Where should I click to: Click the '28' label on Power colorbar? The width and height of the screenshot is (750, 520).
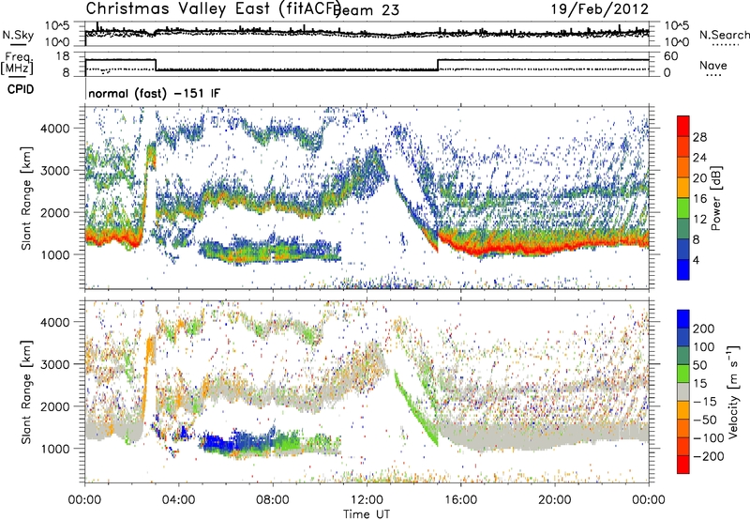699,137
